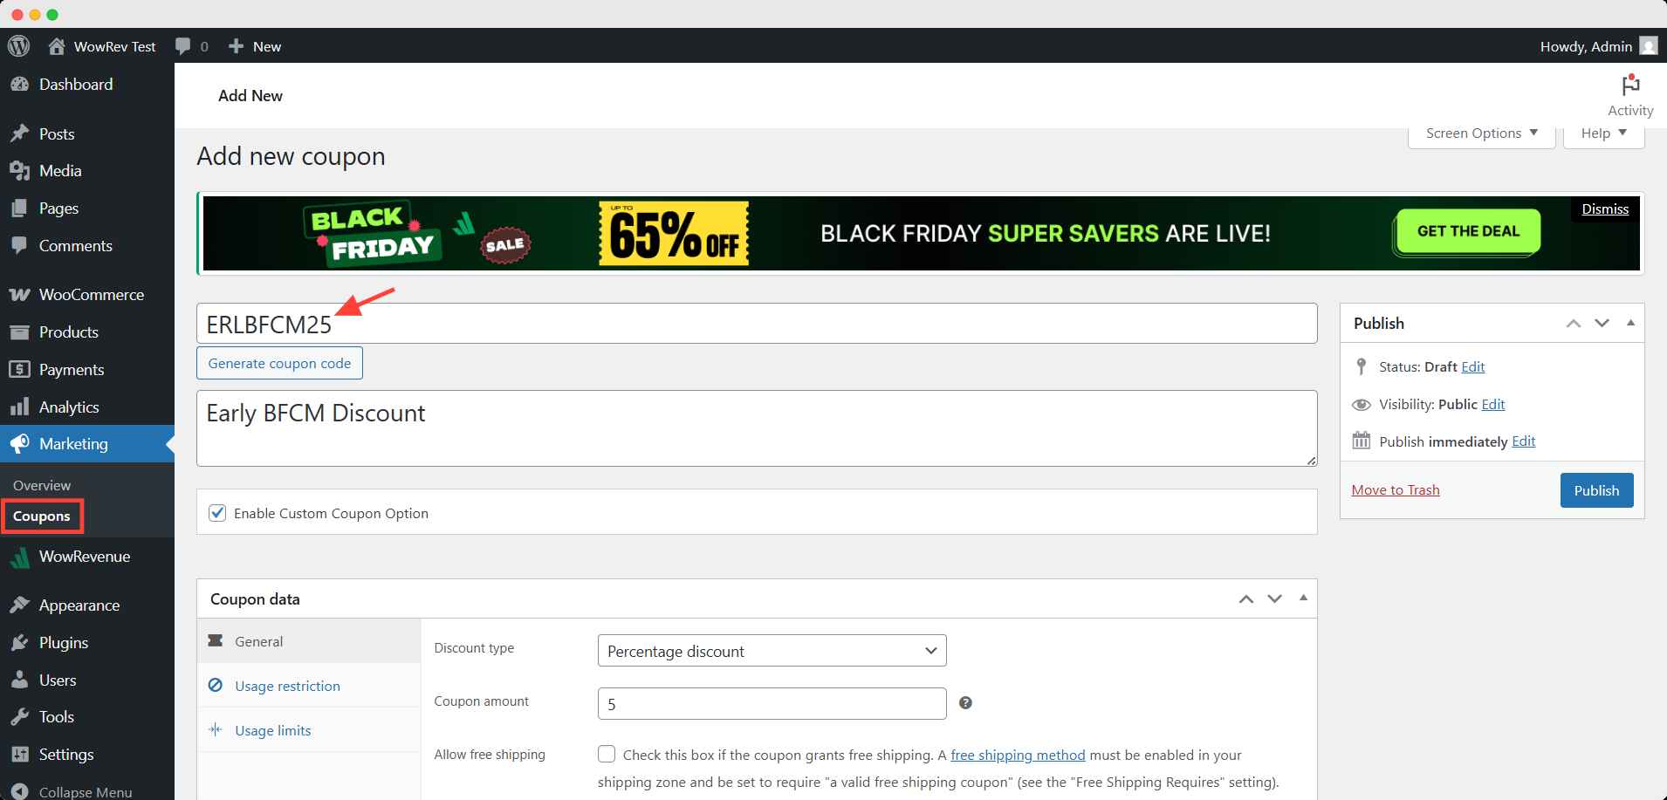1667x800 pixels.
Task: Select the Products icon in sidebar
Action: (x=20, y=332)
